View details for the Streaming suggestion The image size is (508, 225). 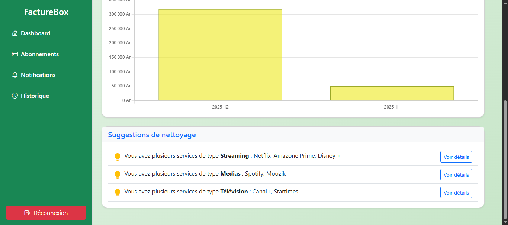pos(456,157)
